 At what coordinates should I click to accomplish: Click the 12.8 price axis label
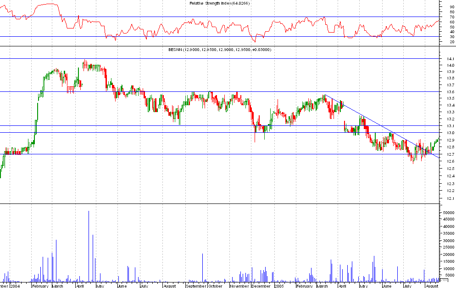[451, 147]
